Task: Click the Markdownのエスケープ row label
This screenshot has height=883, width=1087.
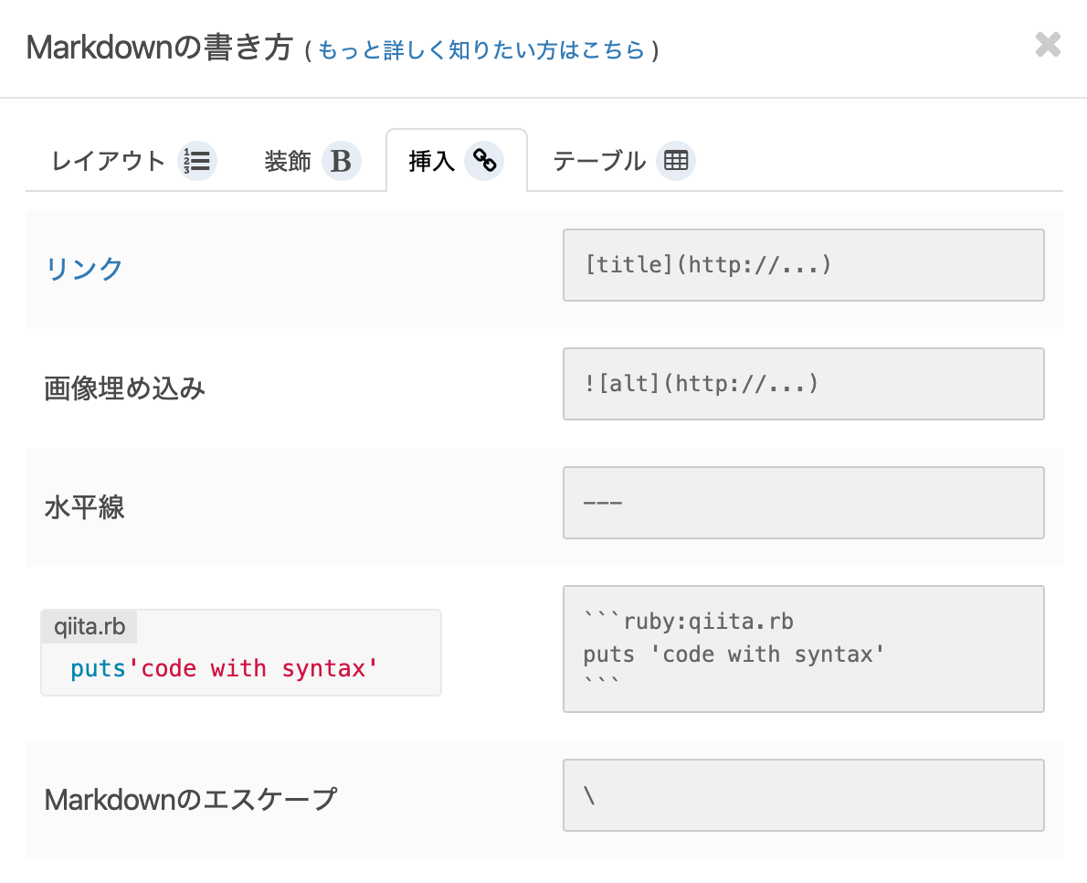Action: (190, 800)
